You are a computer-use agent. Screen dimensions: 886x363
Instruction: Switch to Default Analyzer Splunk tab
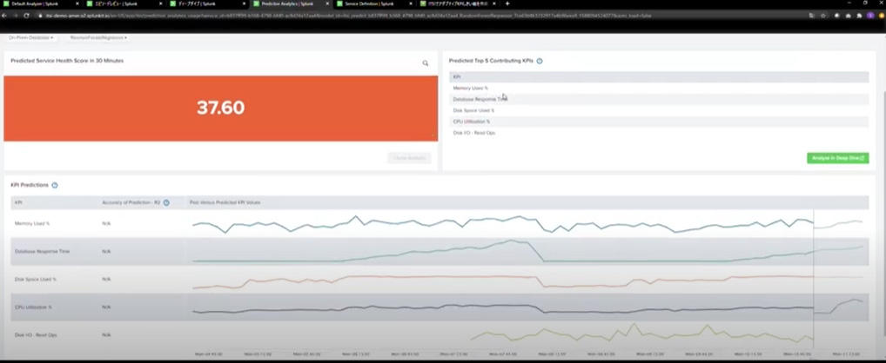pos(41,3)
